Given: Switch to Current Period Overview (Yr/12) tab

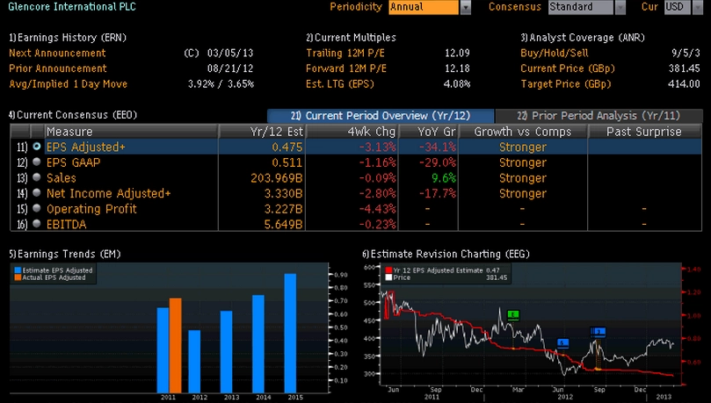Looking at the screenshot, I should pos(381,116).
